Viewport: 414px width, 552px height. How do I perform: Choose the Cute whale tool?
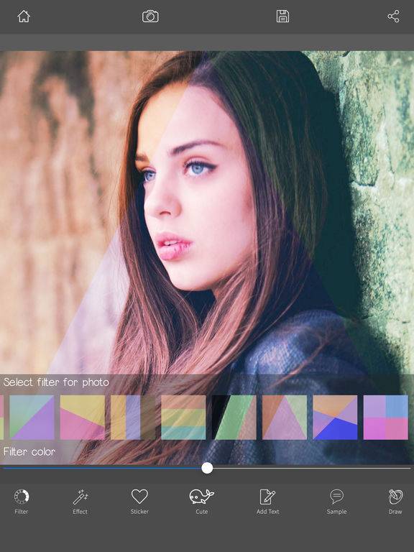(202, 502)
